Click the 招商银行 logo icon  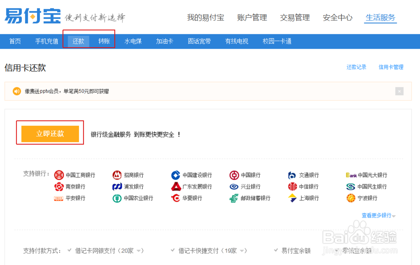point(117,175)
